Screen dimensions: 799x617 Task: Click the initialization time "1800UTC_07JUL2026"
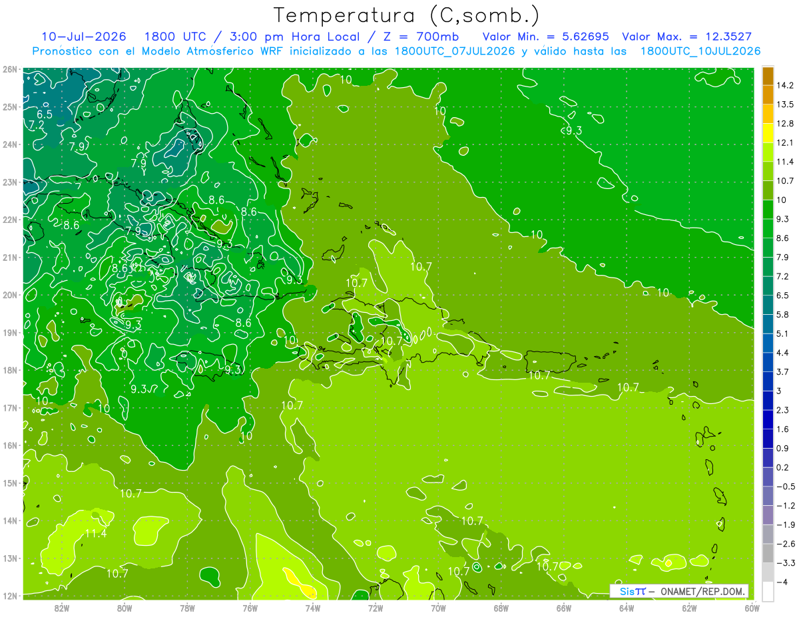pyautogui.click(x=455, y=51)
